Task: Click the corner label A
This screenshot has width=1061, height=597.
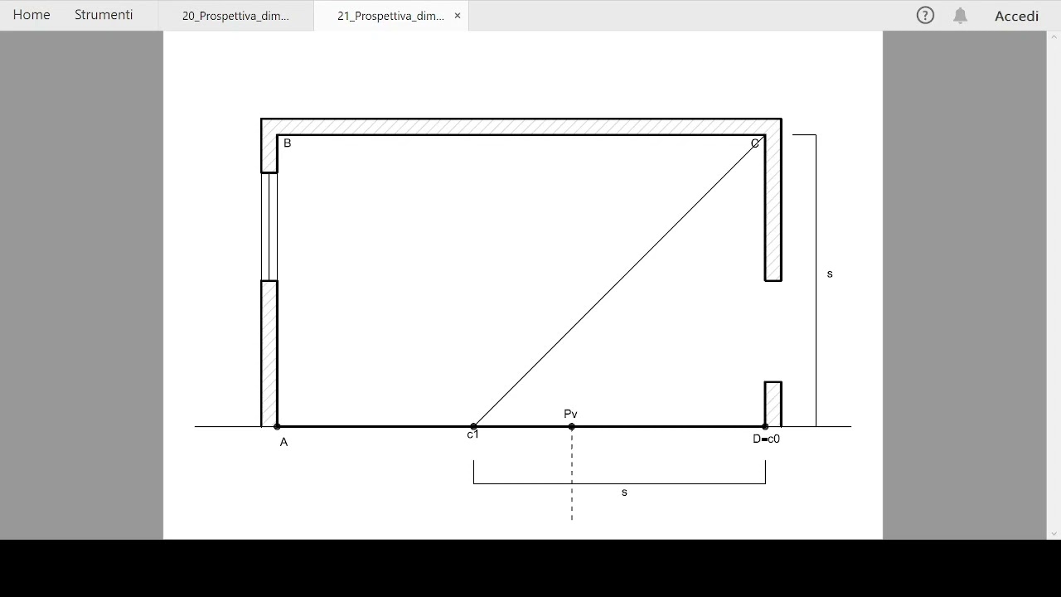Action: tap(283, 442)
